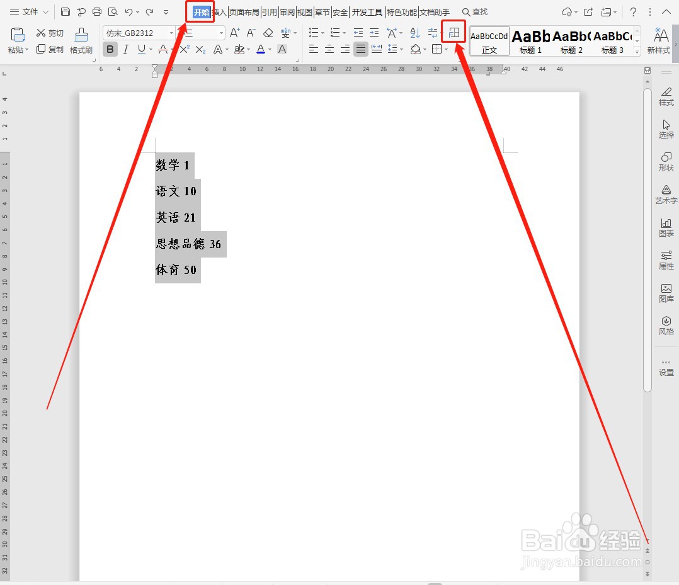Expand the borders dropdown arrow

click(447, 49)
